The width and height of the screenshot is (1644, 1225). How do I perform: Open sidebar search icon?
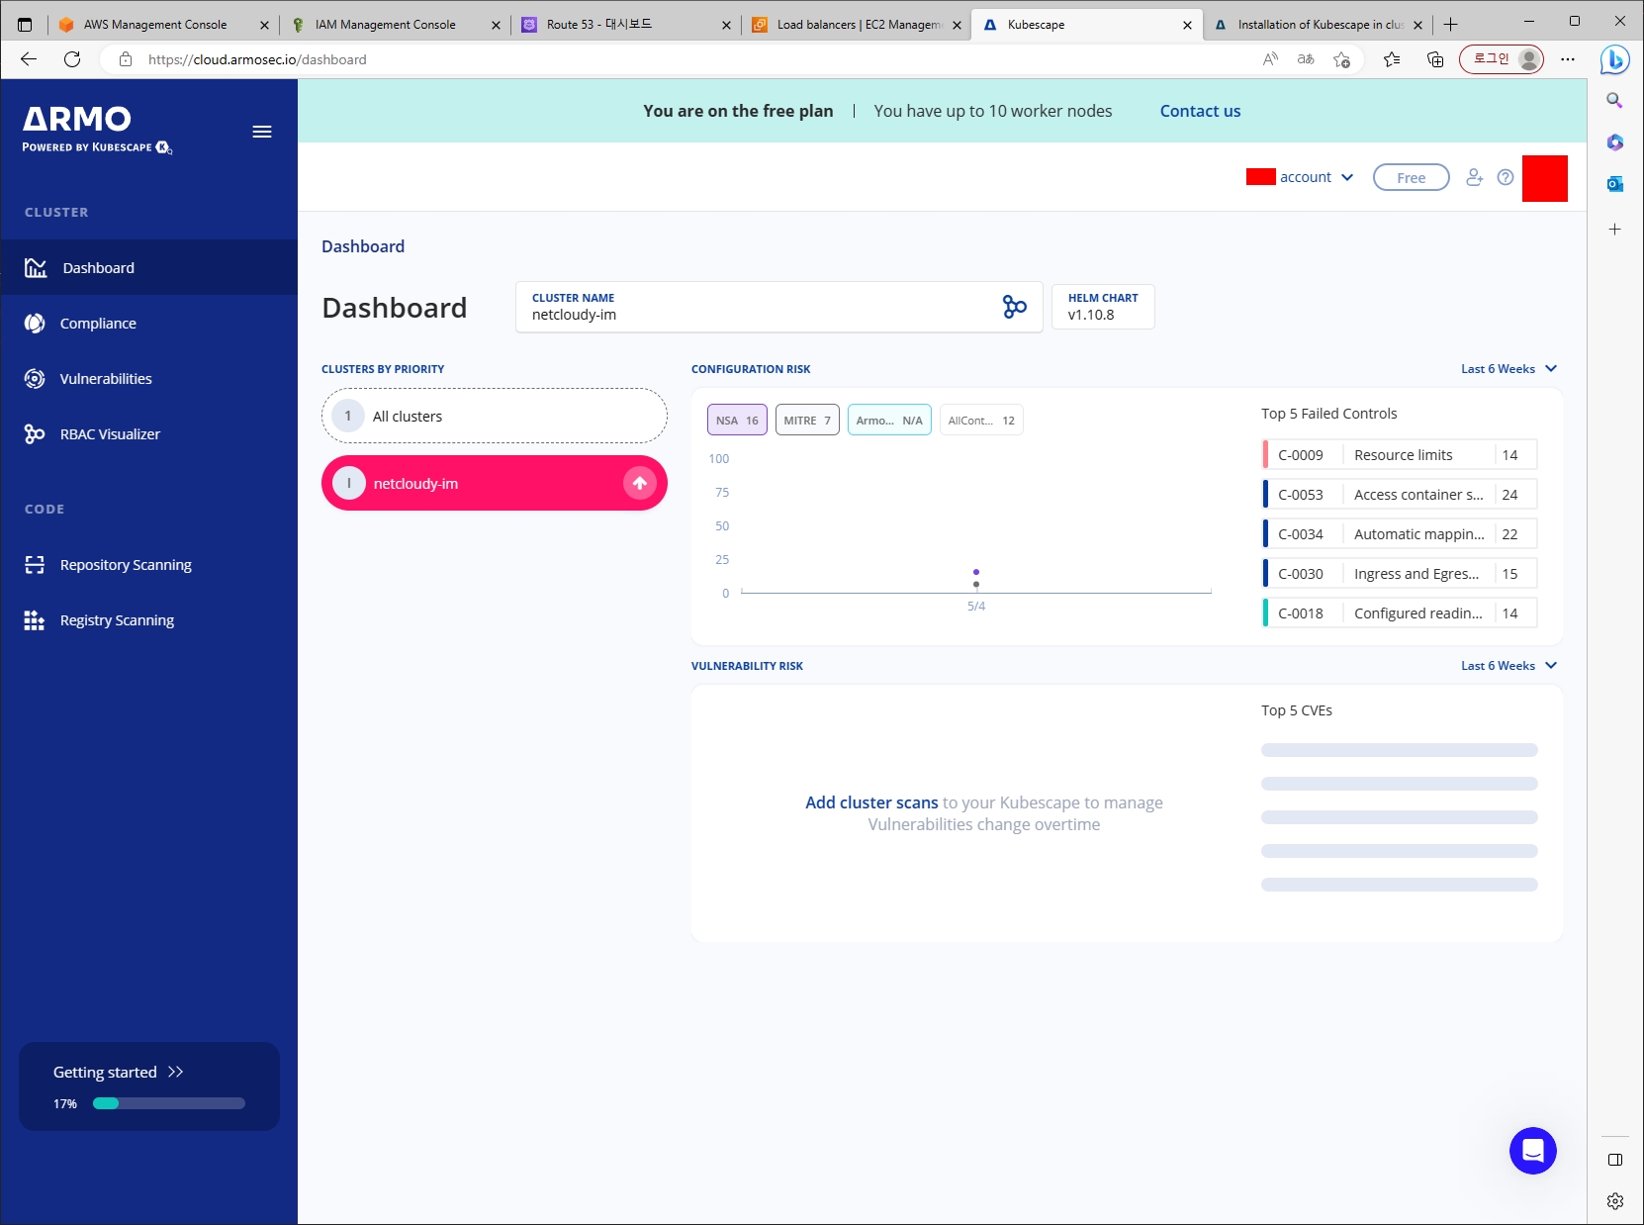click(1615, 100)
